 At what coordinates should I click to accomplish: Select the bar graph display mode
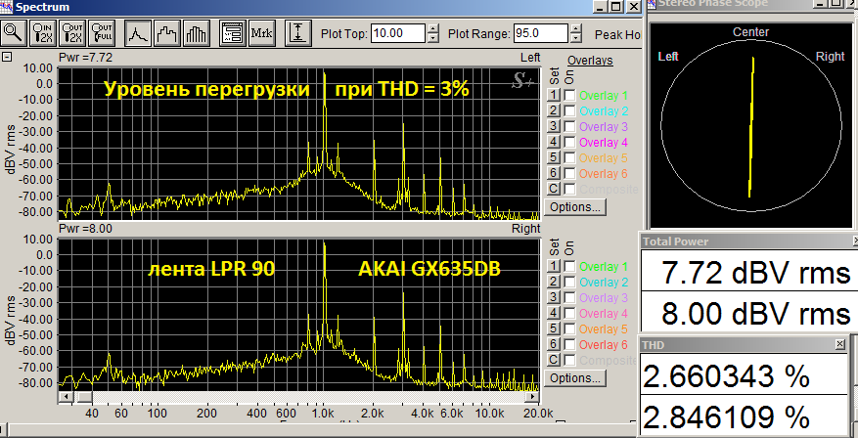pyautogui.click(x=197, y=34)
